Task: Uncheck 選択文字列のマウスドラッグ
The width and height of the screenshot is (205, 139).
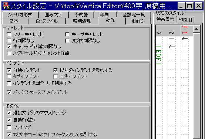Action: point(9,113)
